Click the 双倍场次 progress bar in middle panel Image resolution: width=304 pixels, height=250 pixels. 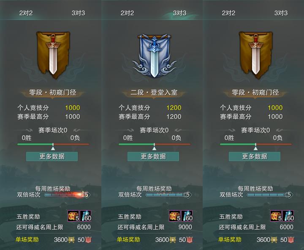(168, 195)
